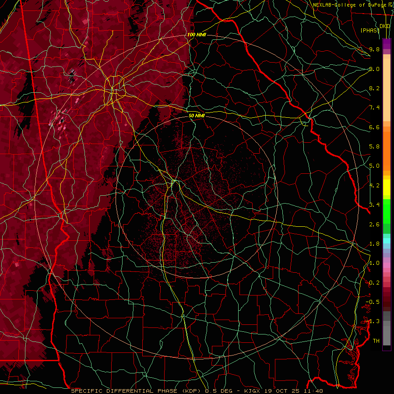Click the 0.2 legend value

coord(374,283)
